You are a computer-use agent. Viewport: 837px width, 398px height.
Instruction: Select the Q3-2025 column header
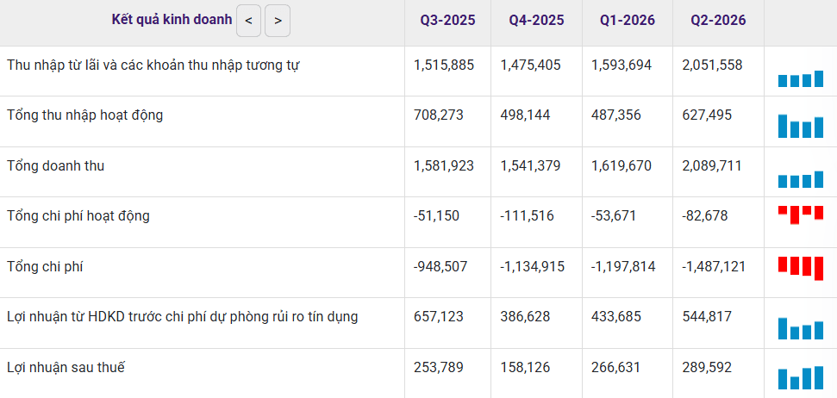coord(447,21)
